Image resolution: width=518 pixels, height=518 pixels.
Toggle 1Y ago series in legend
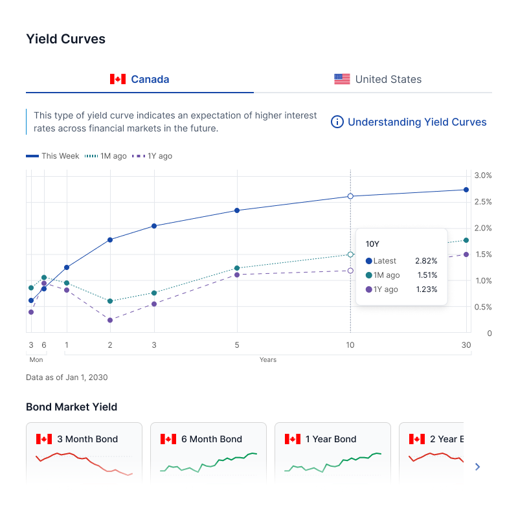click(152, 156)
